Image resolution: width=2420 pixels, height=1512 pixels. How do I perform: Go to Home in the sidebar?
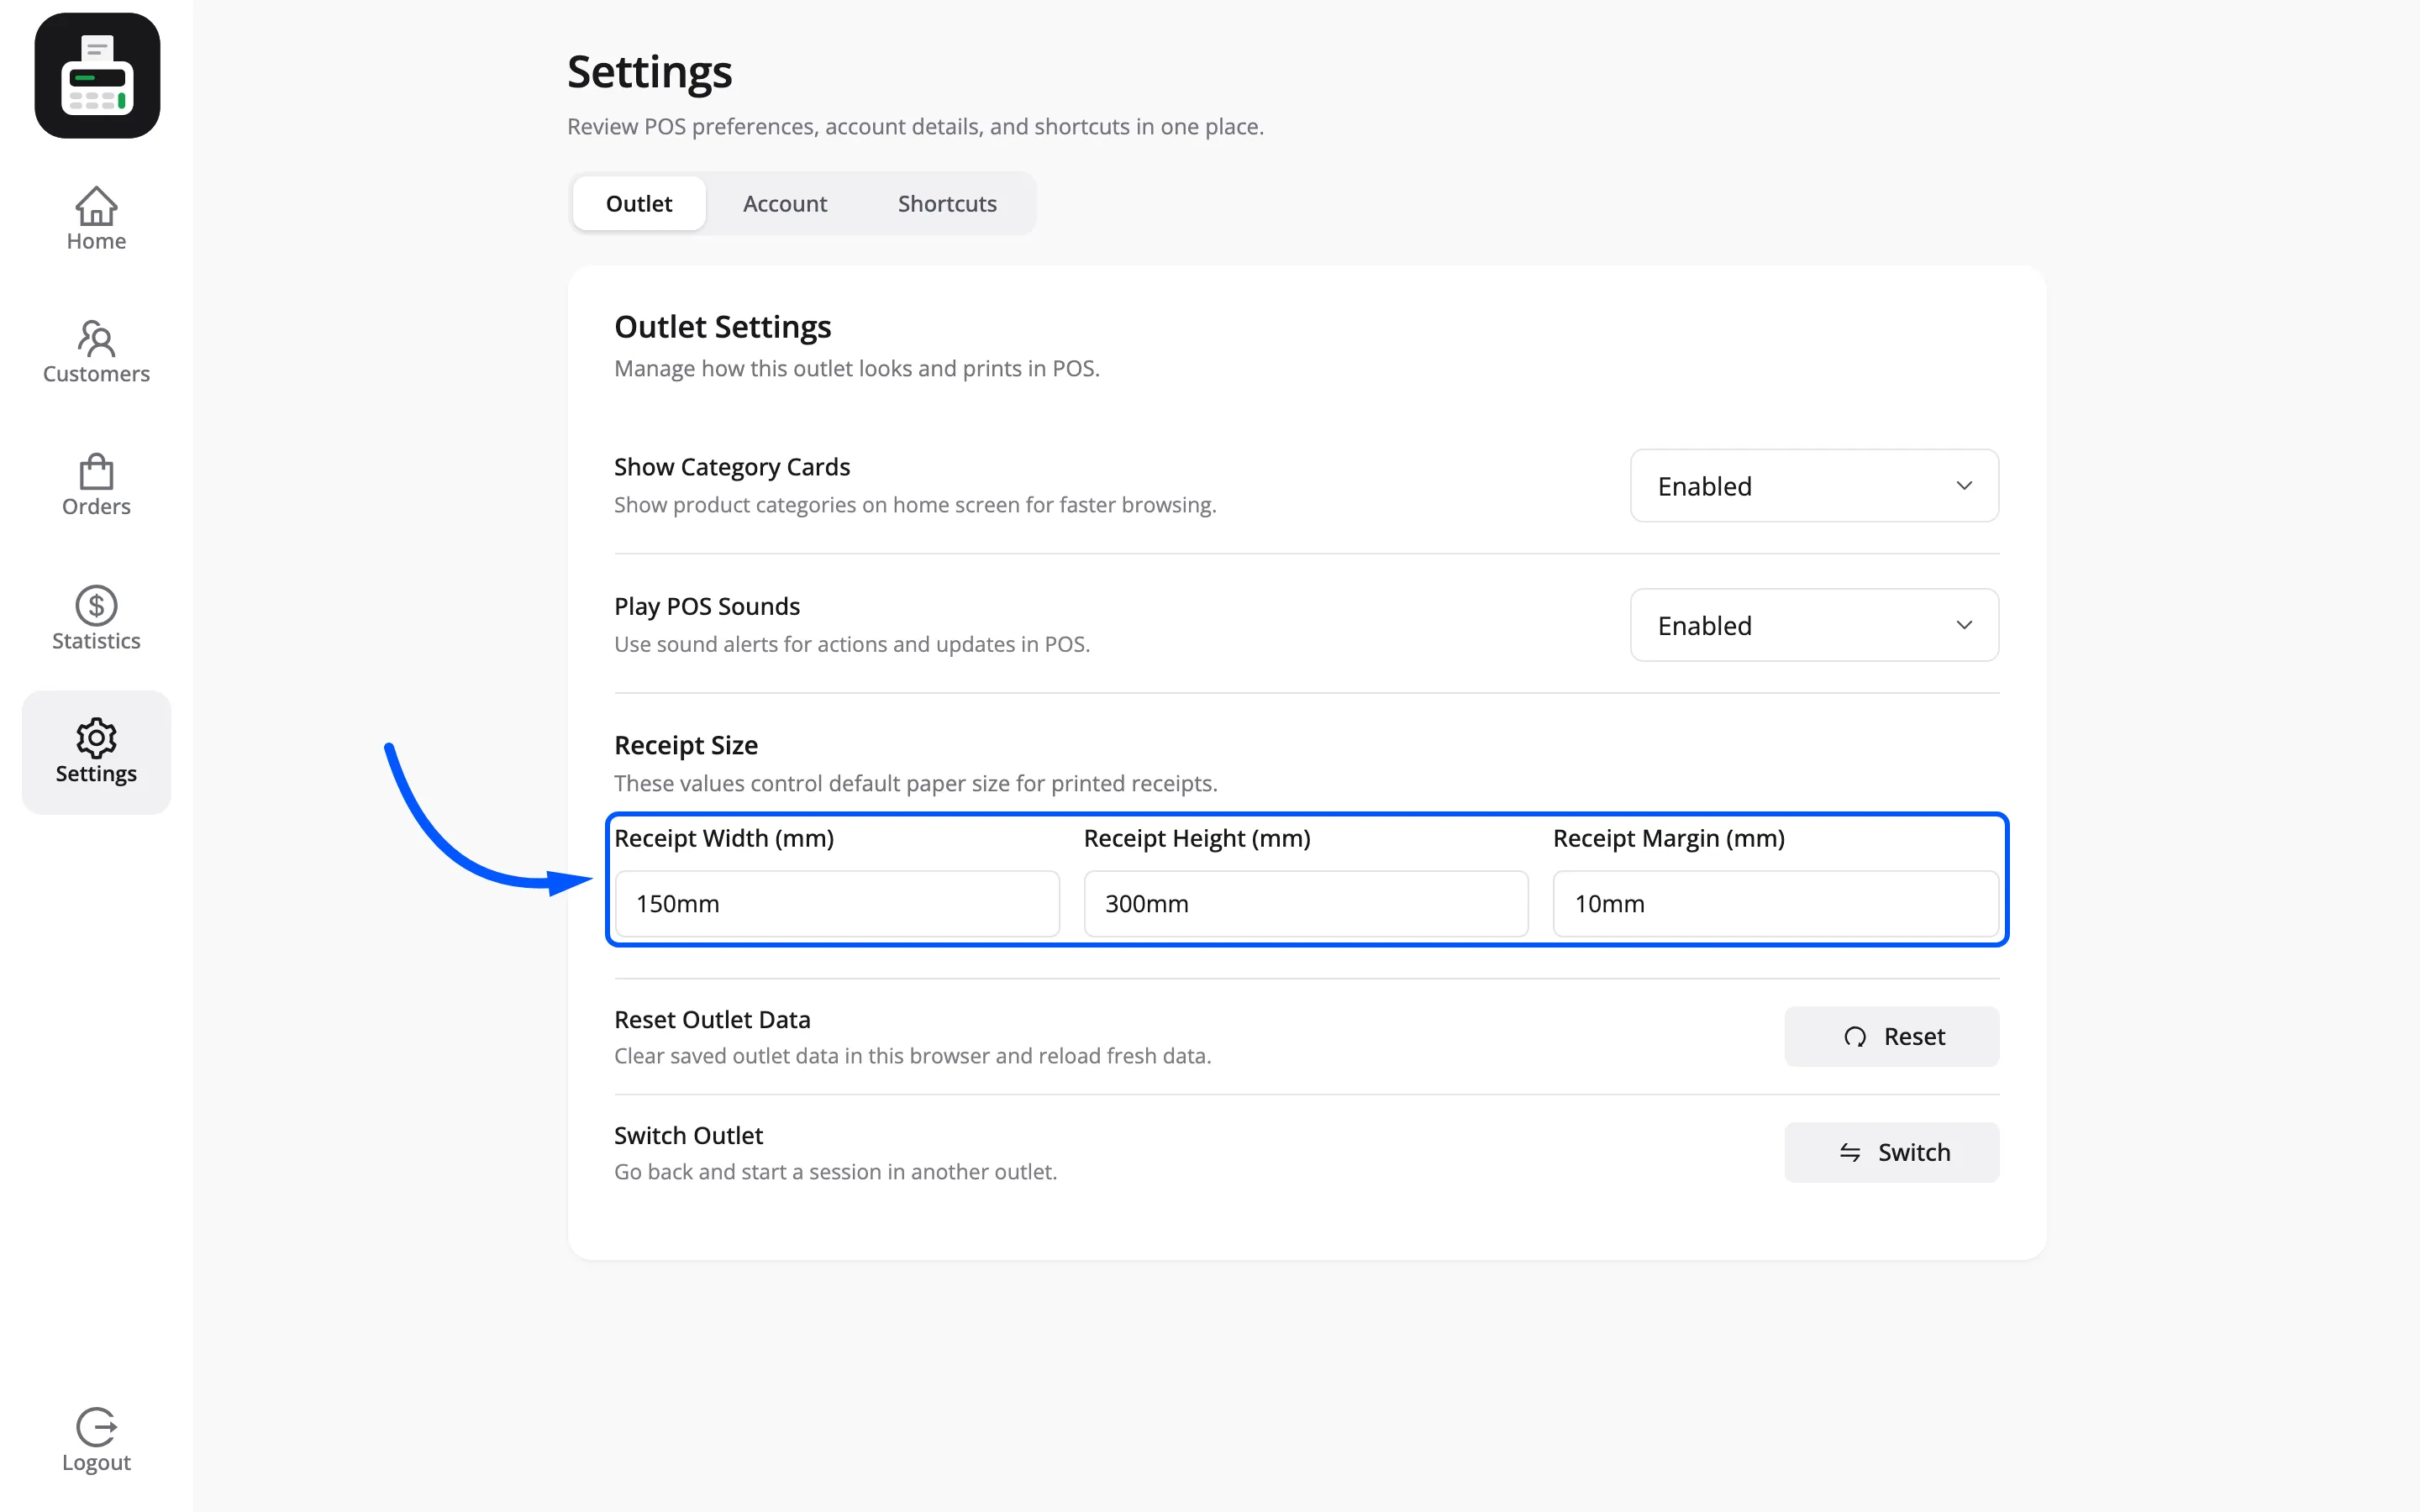[96, 219]
